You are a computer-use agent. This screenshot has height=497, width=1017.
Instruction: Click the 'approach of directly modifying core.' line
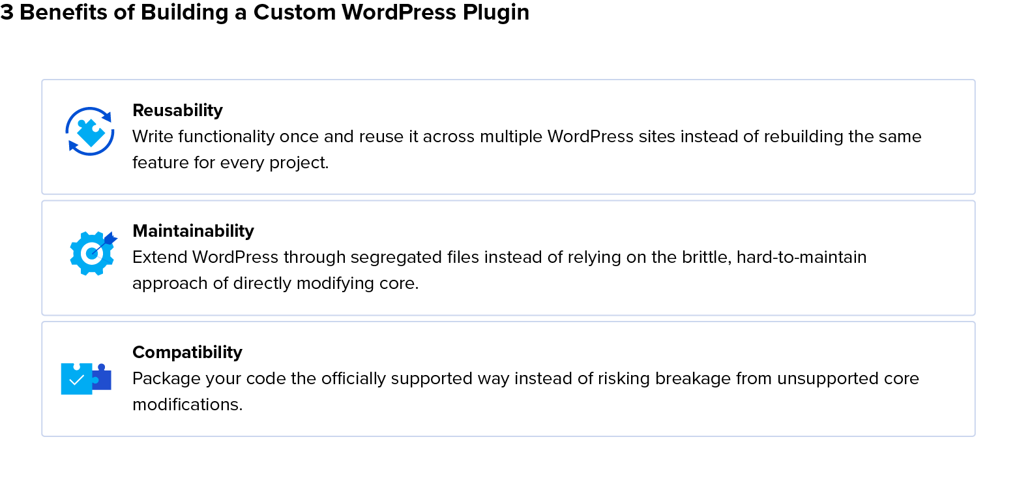tap(275, 283)
